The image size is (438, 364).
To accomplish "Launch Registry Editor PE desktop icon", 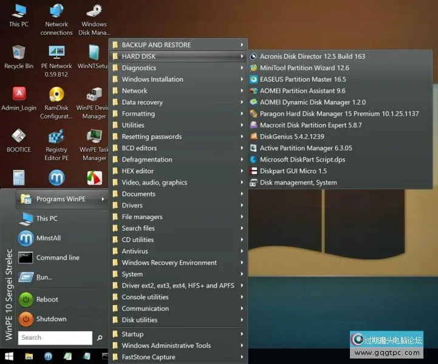I will click(x=56, y=138).
